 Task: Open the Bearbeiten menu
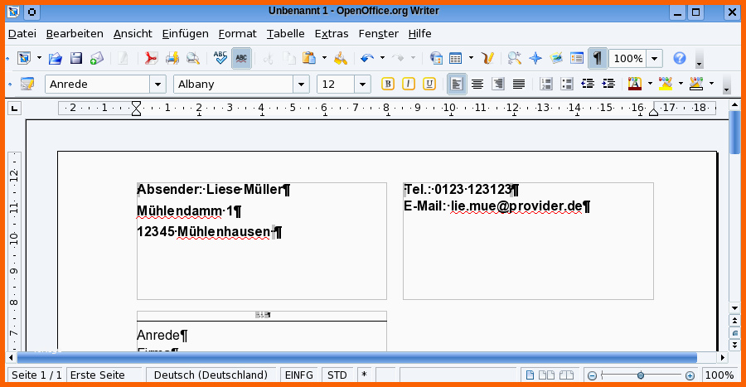pos(75,34)
